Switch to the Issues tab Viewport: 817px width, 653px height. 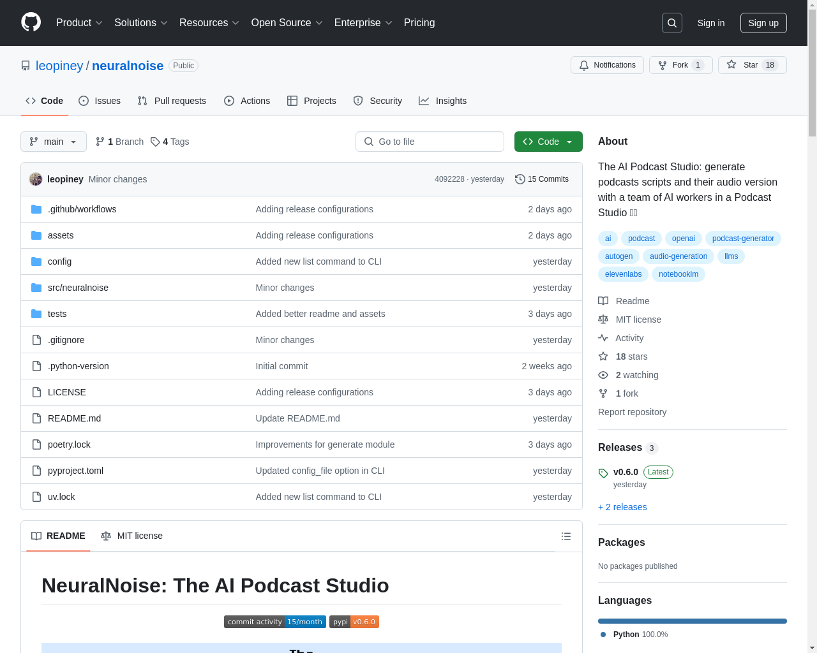click(x=100, y=101)
